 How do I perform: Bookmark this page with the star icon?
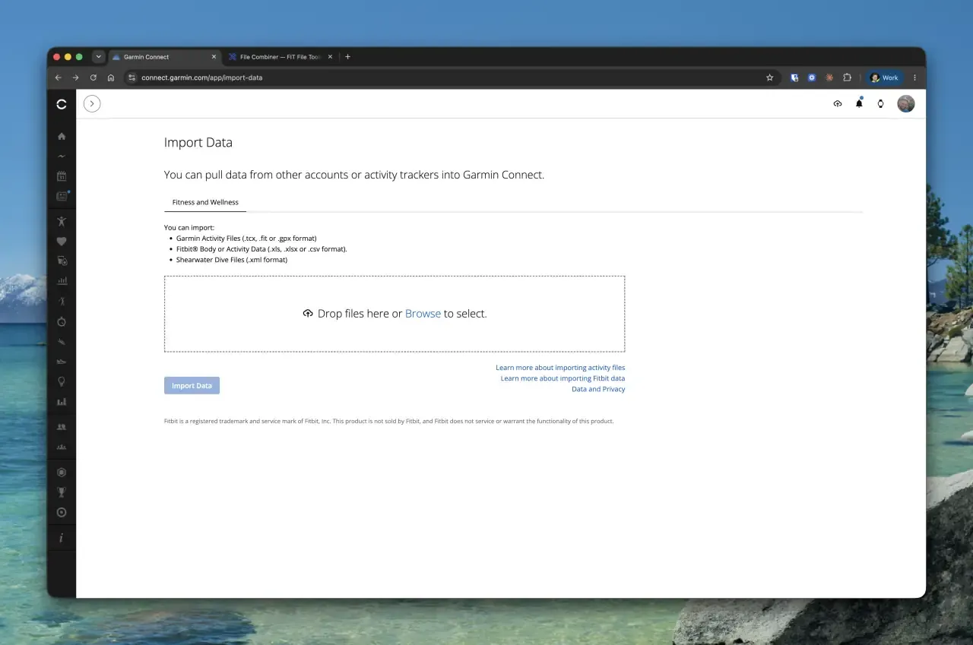pyautogui.click(x=769, y=77)
